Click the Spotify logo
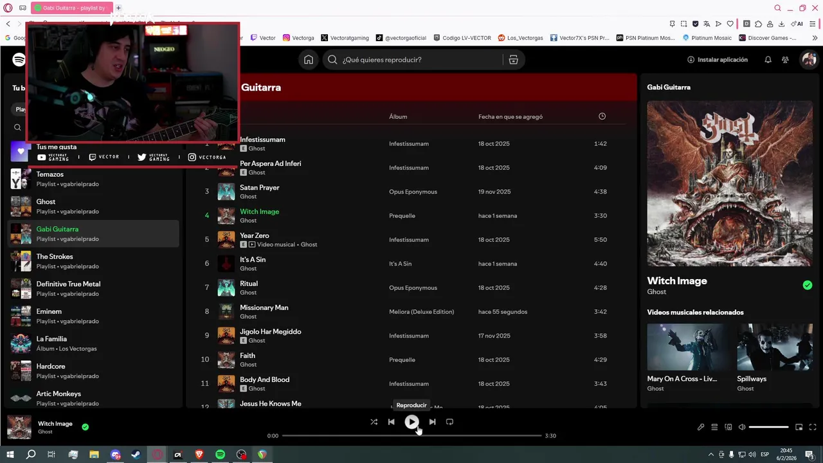Viewport: 823px width, 463px height. pyautogui.click(x=19, y=60)
